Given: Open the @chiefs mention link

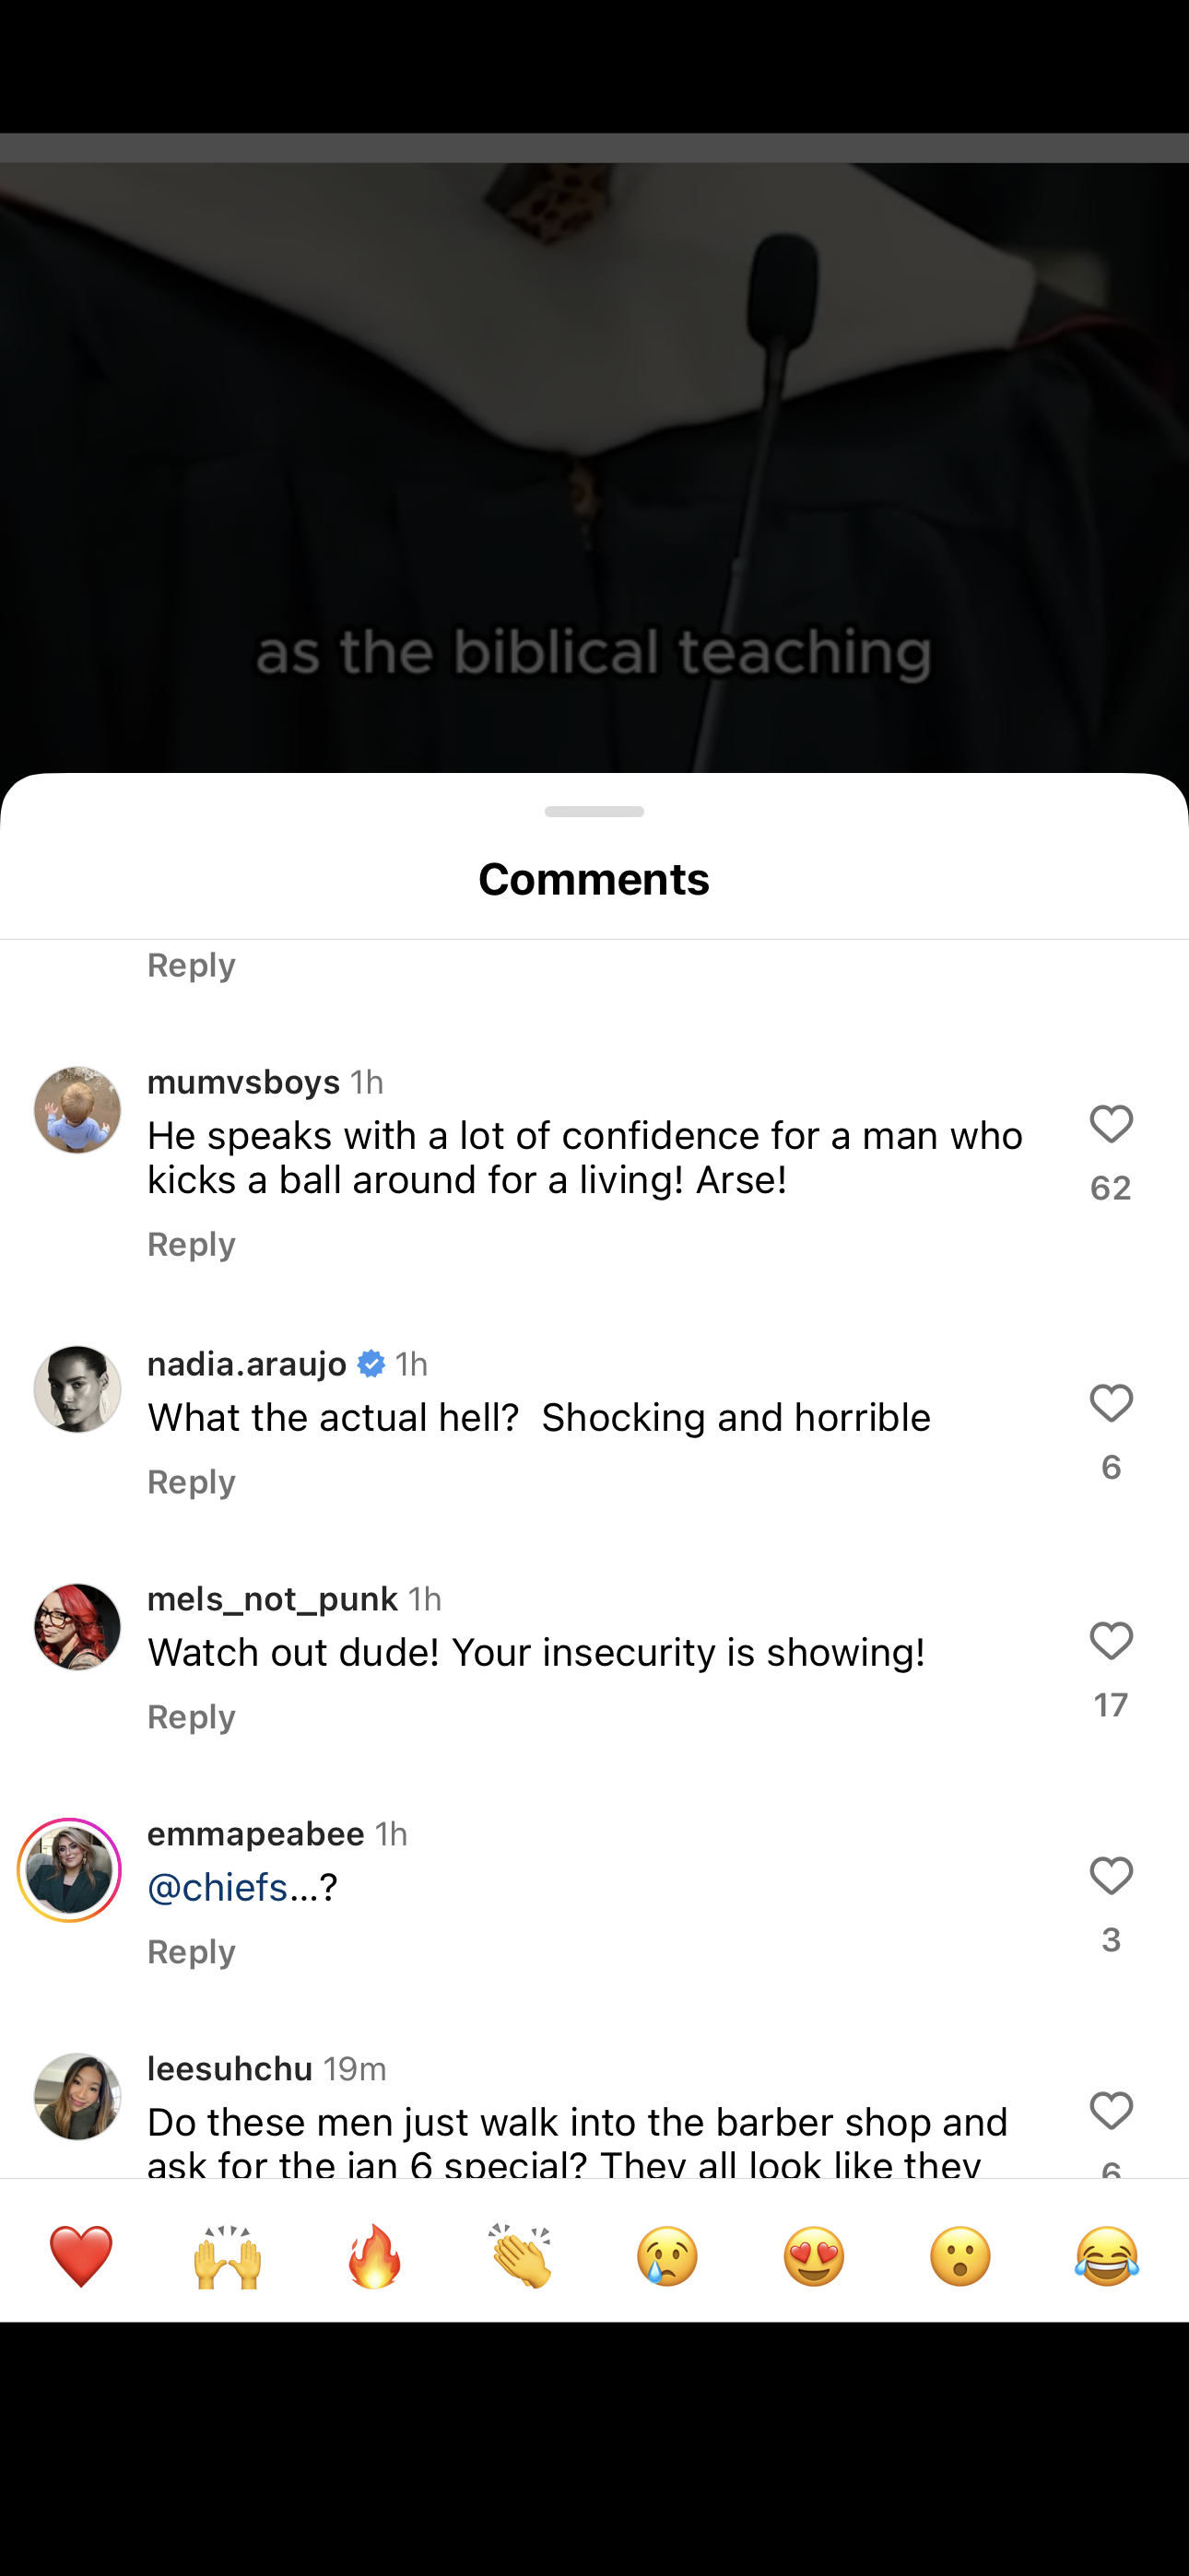Looking at the screenshot, I should pyautogui.click(x=218, y=1887).
